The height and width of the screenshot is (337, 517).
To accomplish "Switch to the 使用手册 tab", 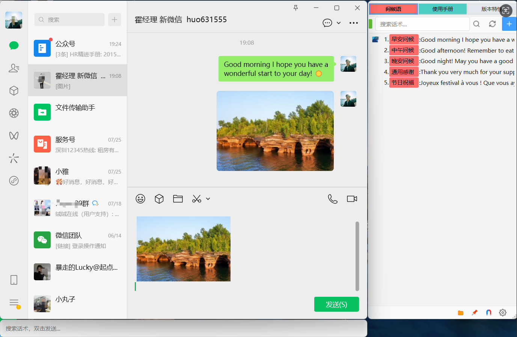I will tap(443, 9).
